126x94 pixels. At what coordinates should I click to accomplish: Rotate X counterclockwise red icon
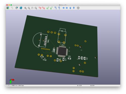(43, 8)
